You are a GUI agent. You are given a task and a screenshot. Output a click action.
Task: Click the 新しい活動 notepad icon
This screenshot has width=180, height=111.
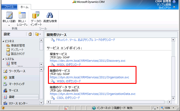[9, 15]
